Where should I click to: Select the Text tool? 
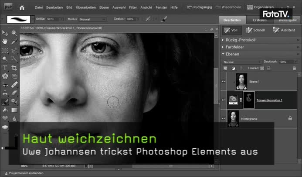click(x=5, y=68)
